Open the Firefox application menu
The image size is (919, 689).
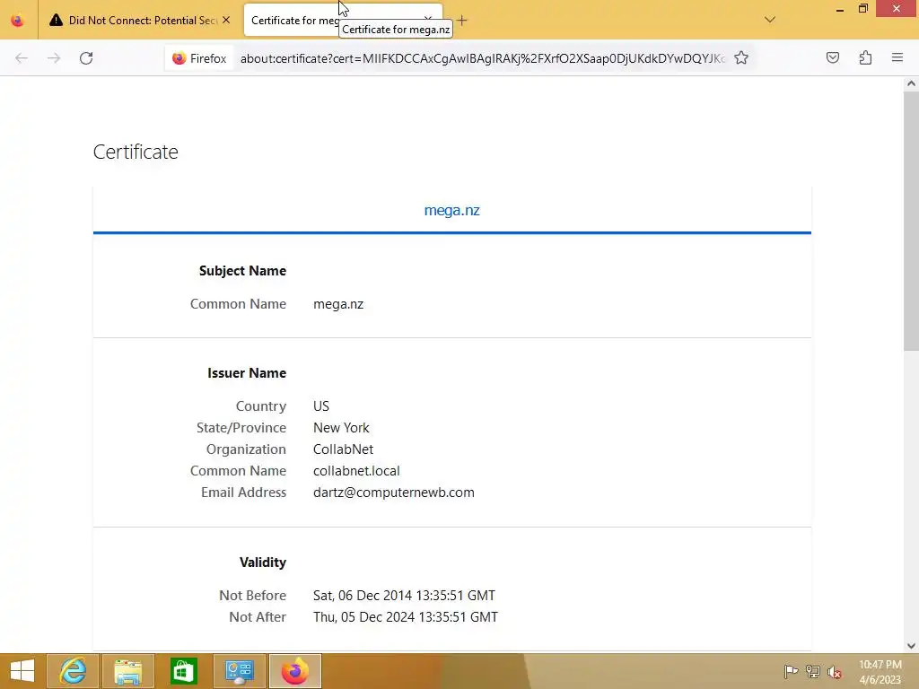(x=897, y=57)
